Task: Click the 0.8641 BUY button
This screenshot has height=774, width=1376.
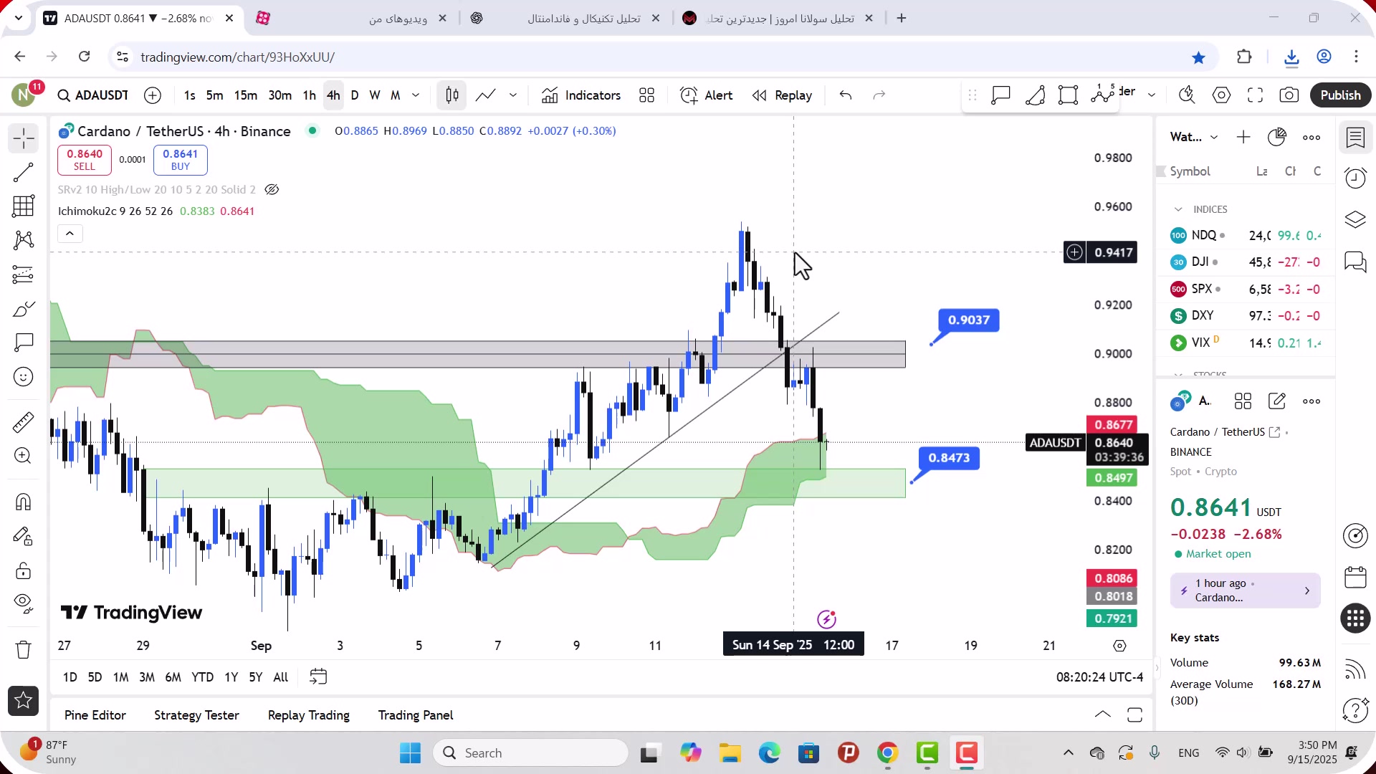Action: (181, 160)
